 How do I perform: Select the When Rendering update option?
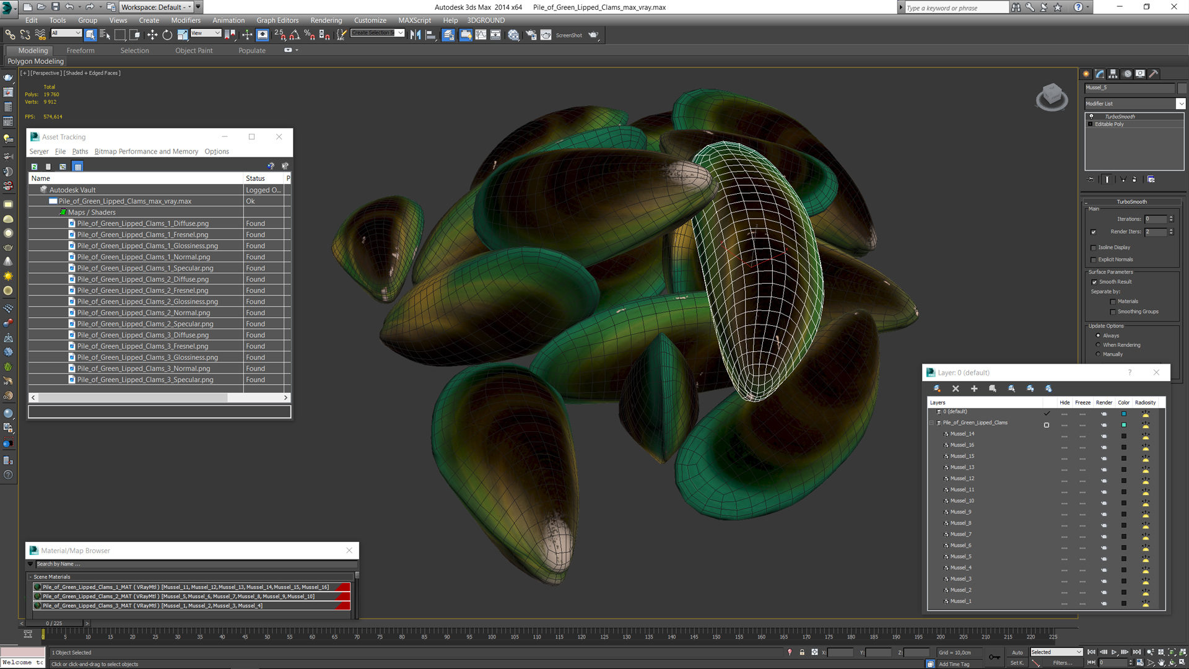point(1098,345)
